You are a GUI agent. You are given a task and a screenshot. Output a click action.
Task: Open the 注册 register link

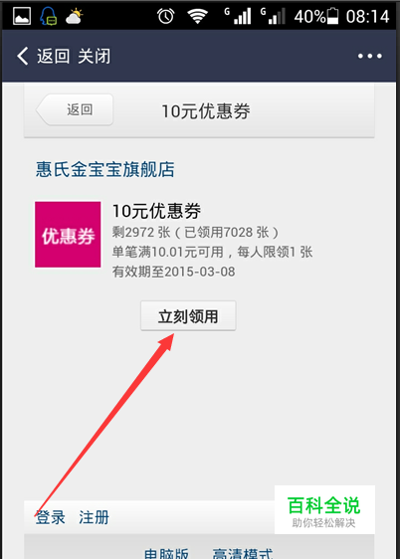(95, 517)
